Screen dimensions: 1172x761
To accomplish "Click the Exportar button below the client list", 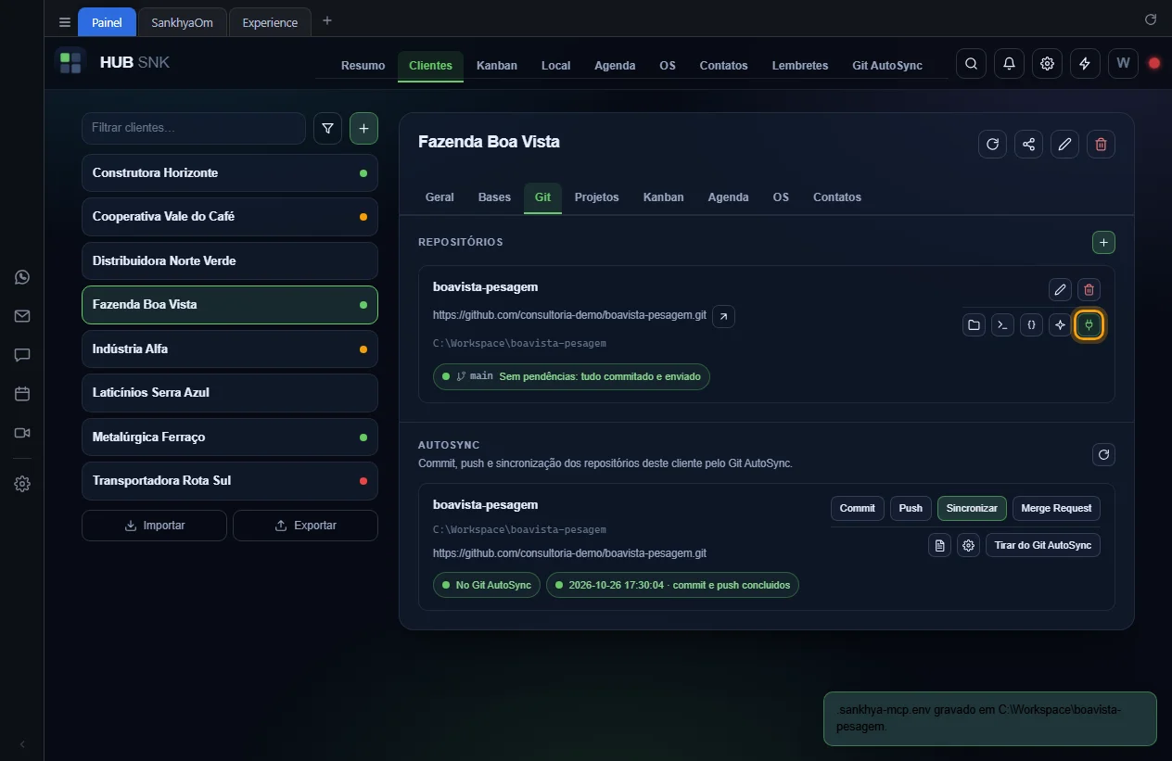I will tap(305, 526).
